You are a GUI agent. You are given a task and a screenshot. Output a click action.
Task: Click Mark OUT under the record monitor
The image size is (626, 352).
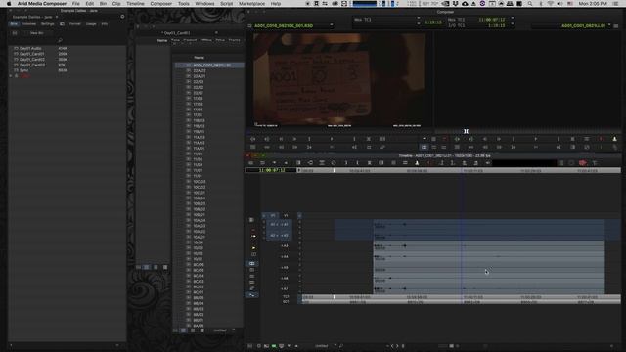click(x=559, y=139)
